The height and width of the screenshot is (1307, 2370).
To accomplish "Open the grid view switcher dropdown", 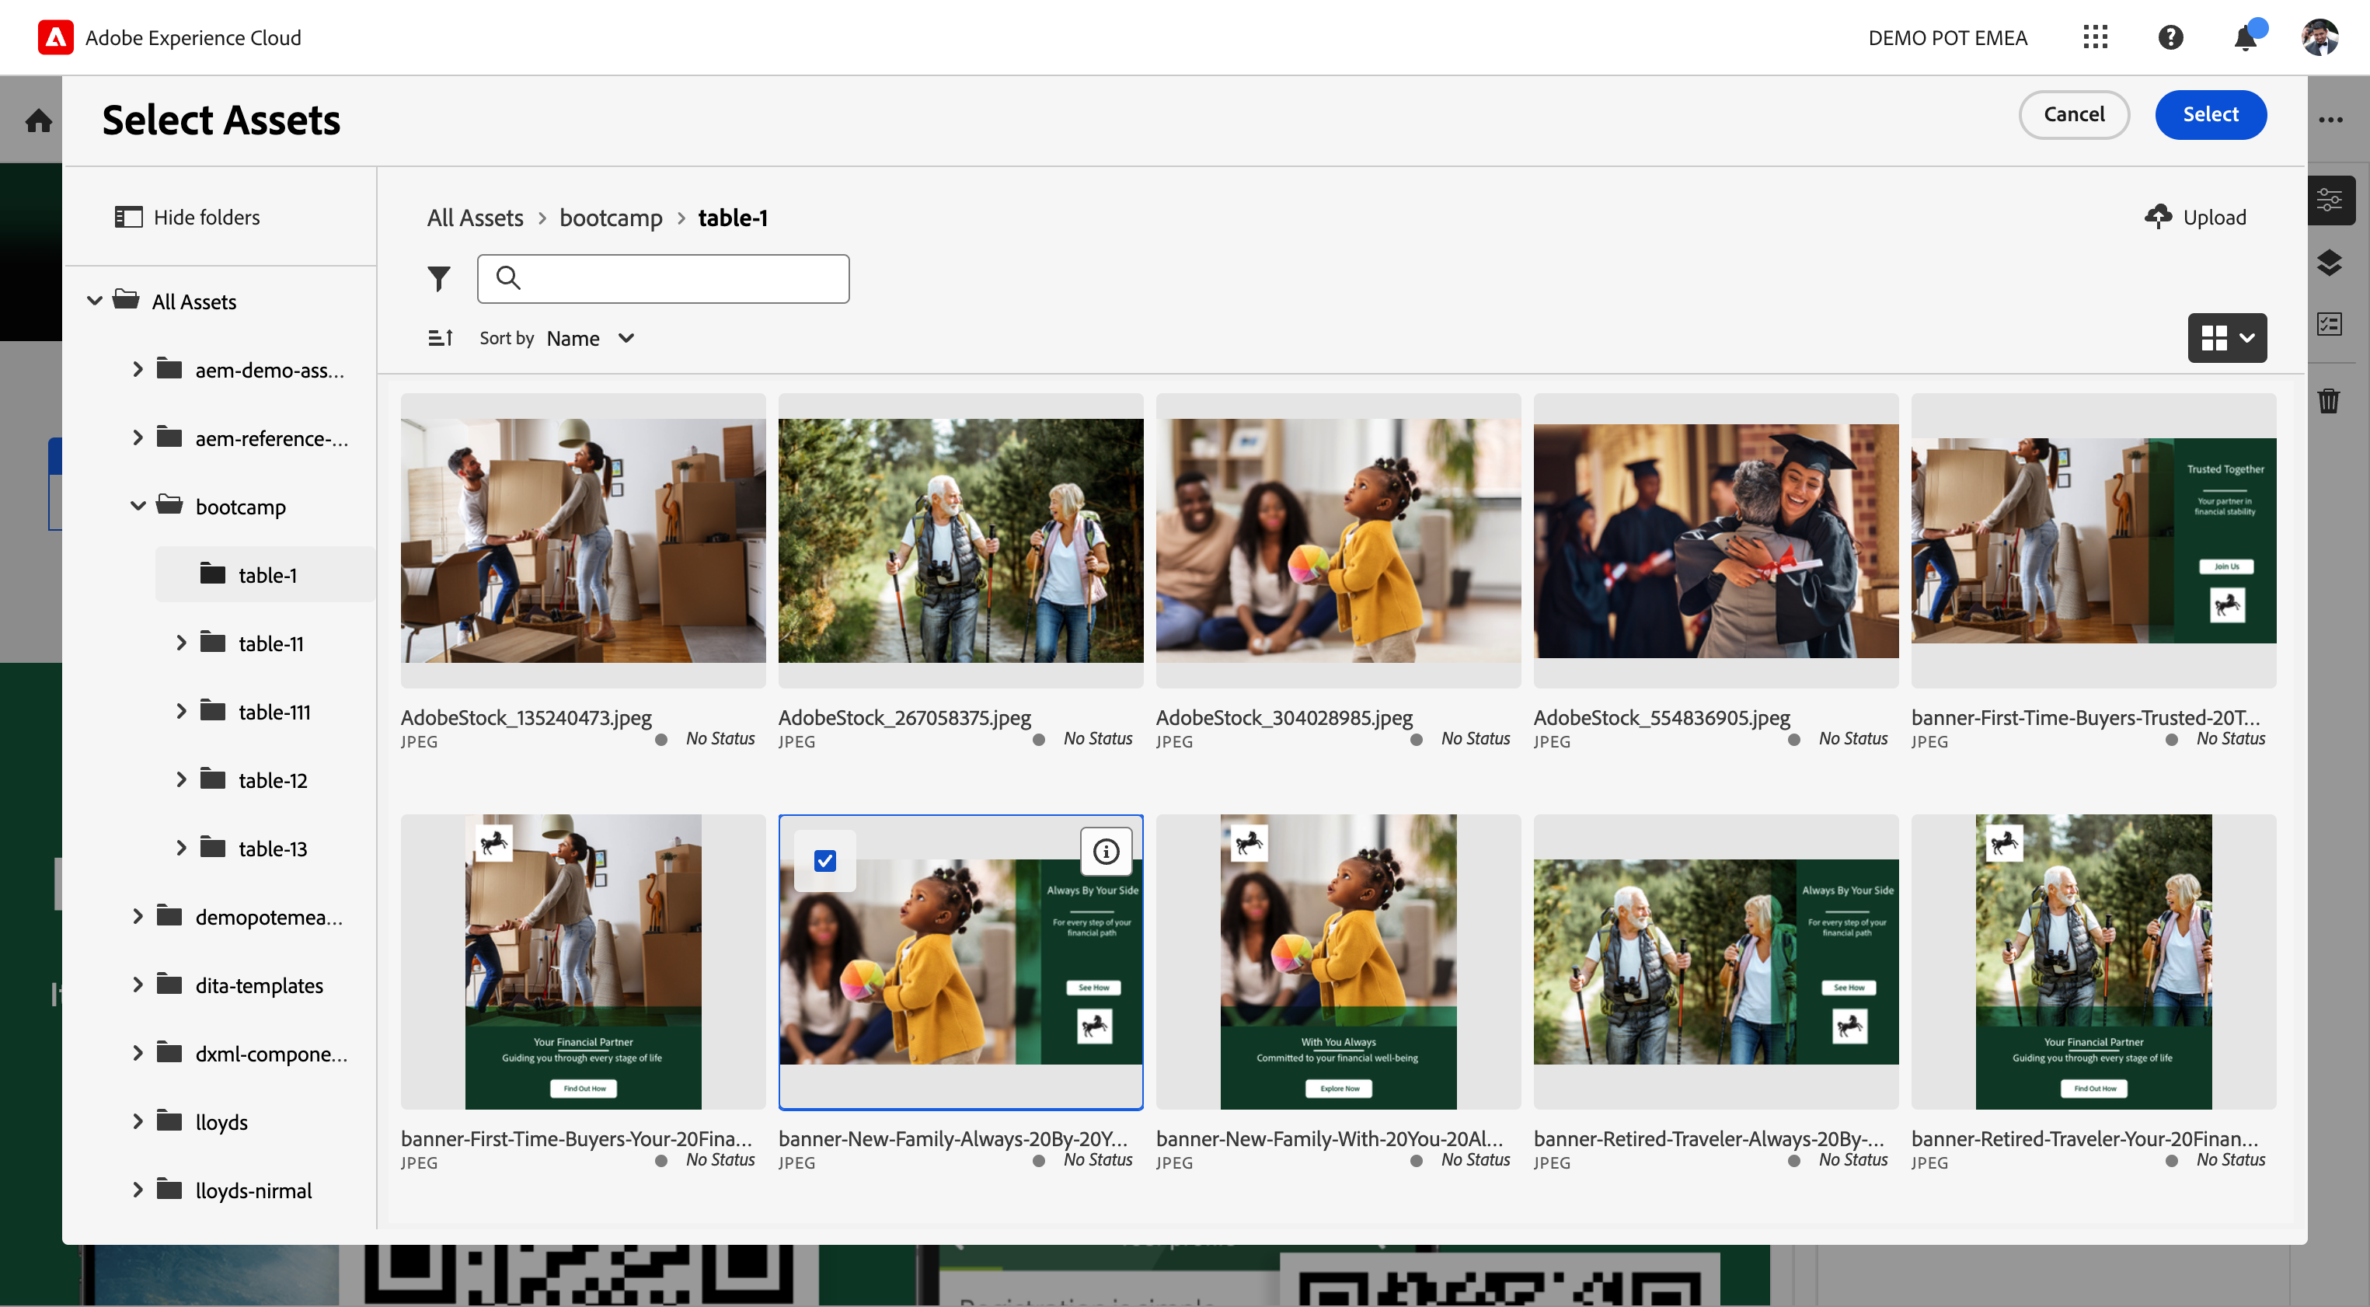I will tap(2226, 339).
